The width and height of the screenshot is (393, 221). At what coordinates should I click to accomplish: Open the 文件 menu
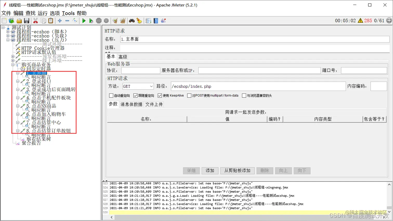pyautogui.click(x=6, y=13)
